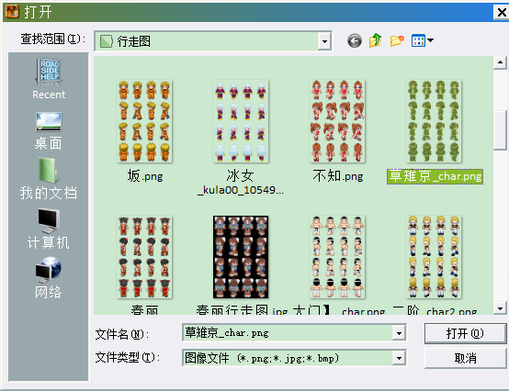The width and height of the screenshot is (509, 391).
Task: Open 计算机 in sidebar
Action: 49,229
